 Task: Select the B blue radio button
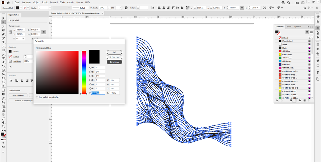pyautogui.click(x=90, y=89)
